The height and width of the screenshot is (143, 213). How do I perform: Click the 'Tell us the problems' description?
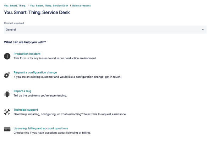40,95
